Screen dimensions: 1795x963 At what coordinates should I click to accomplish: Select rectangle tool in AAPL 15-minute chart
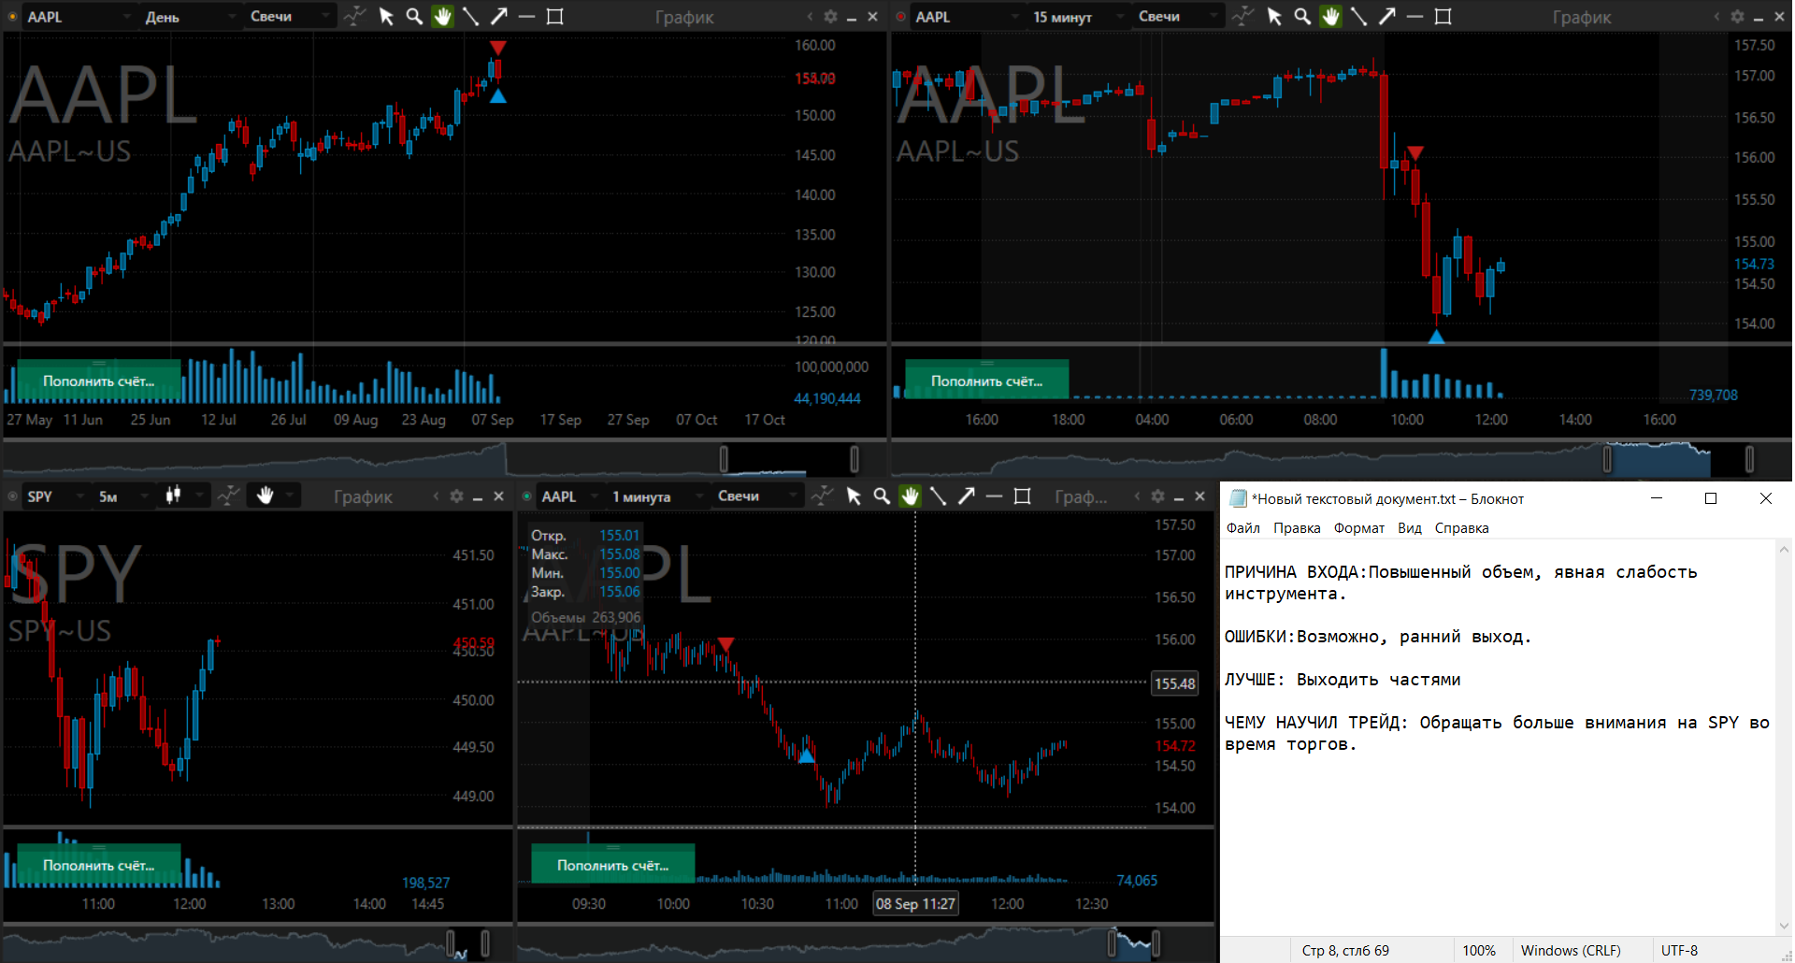1443,17
